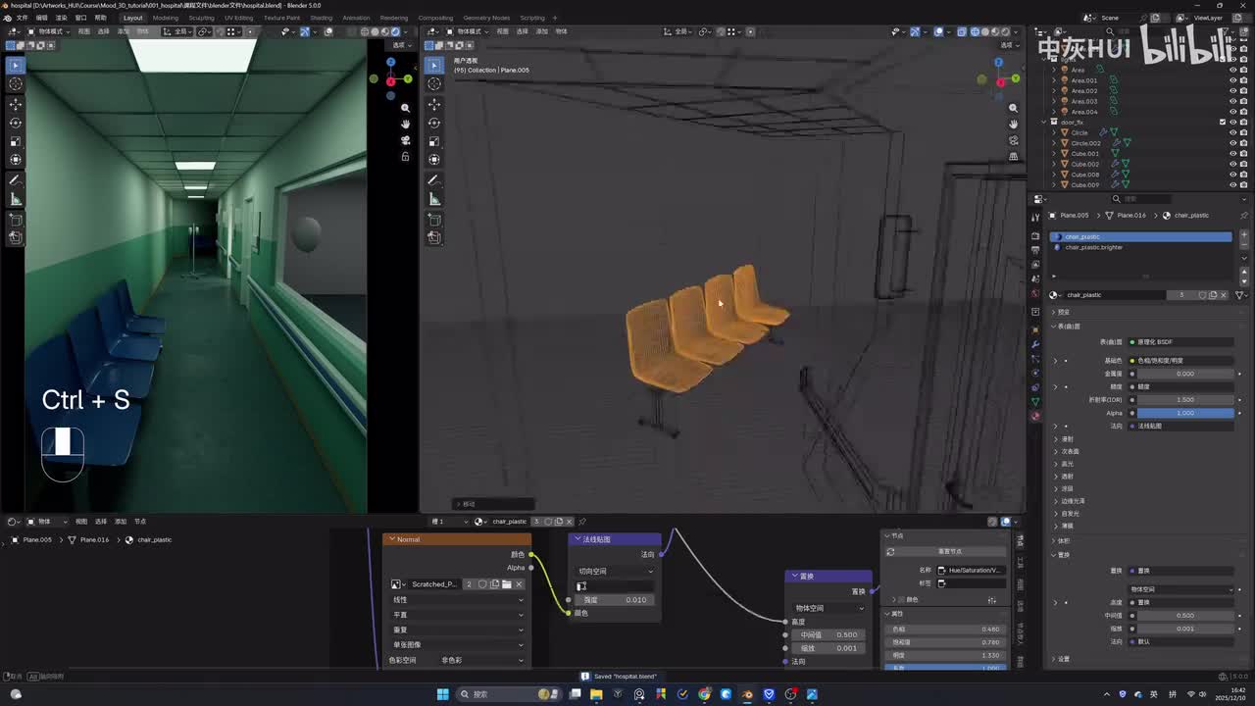Disable rendering for Cube.009

coord(1245,184)
